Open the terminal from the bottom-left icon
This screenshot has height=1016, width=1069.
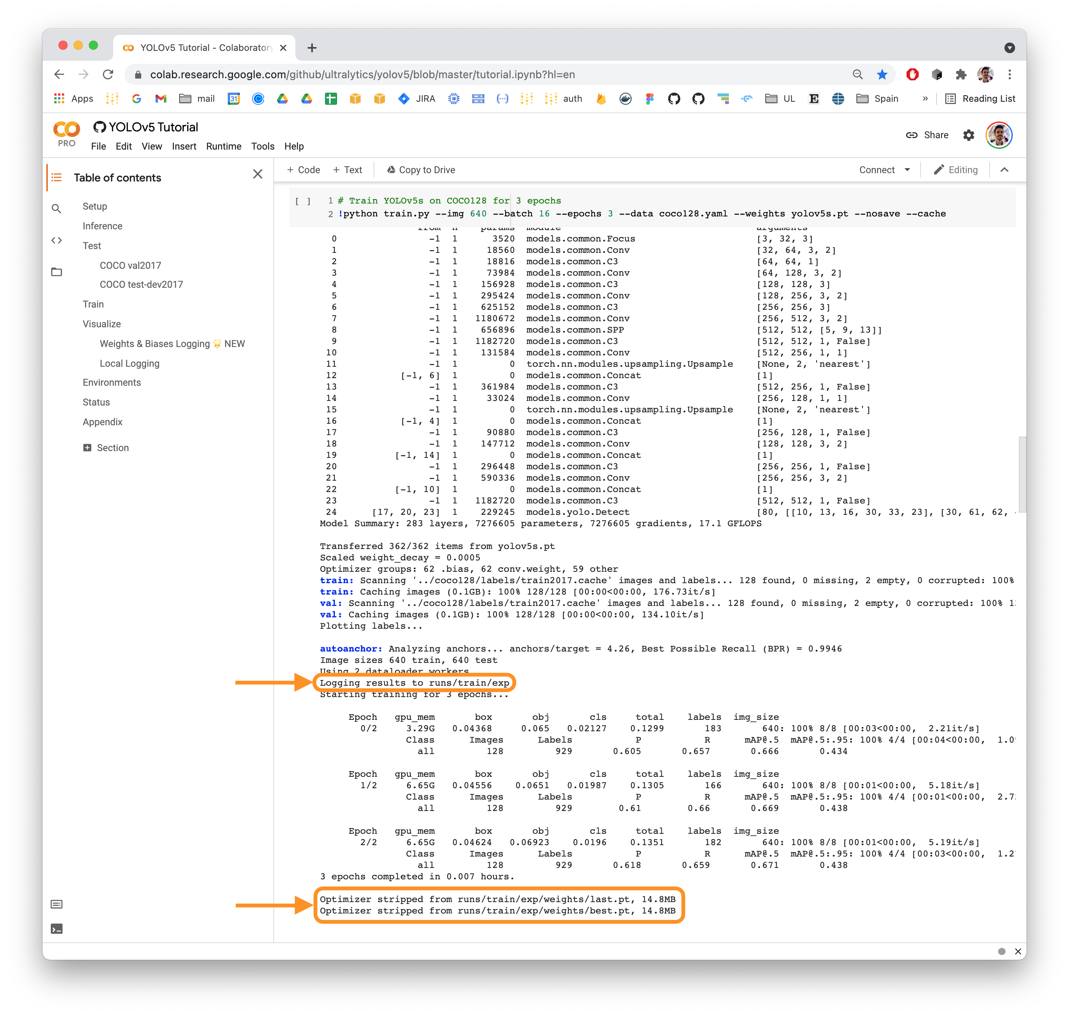[x=57, y=928]
